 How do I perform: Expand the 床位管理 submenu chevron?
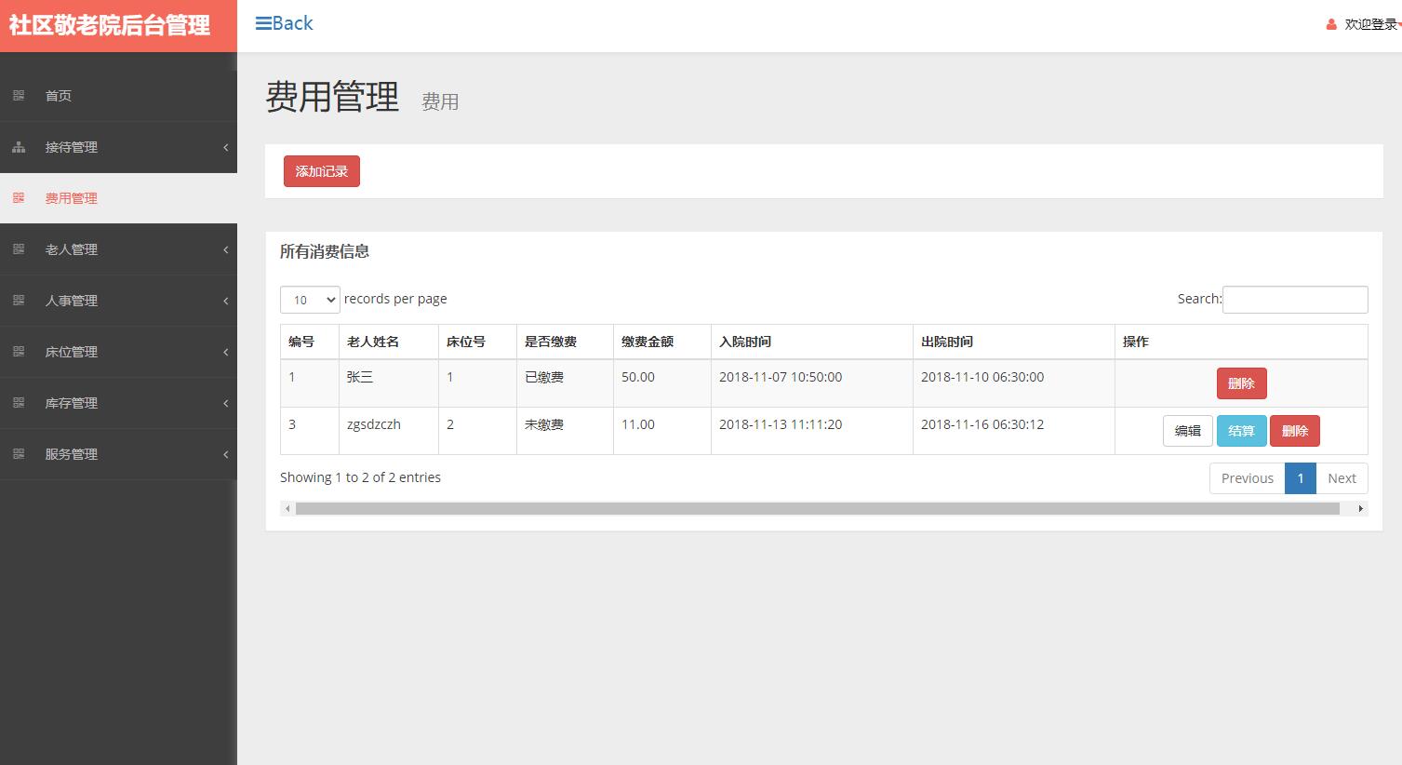click(x=225, y=351)
